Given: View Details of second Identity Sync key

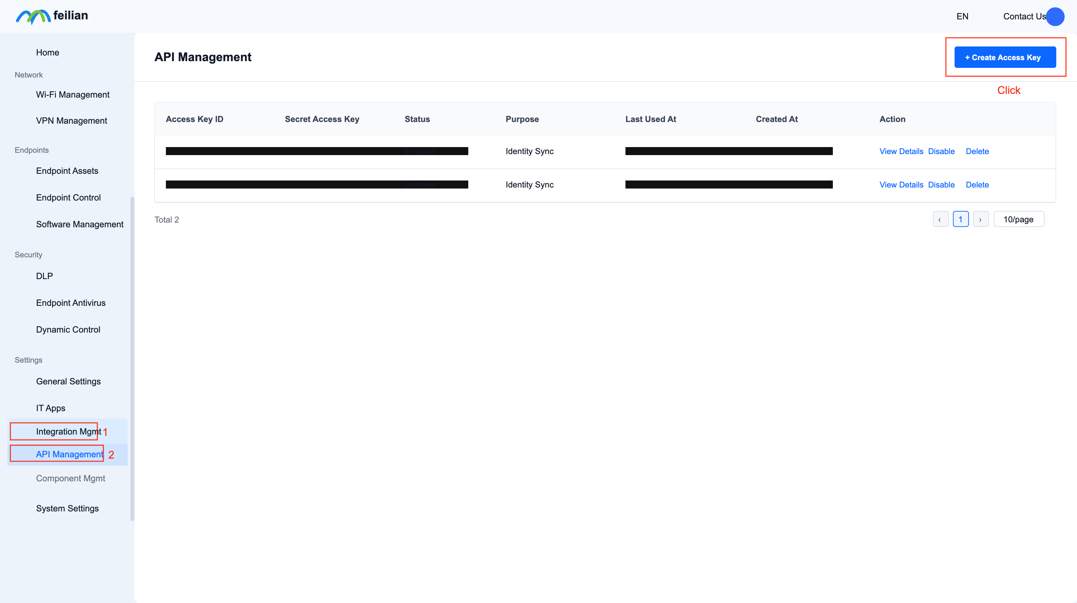Looking at the screenshot, I should tap(901, 185).
